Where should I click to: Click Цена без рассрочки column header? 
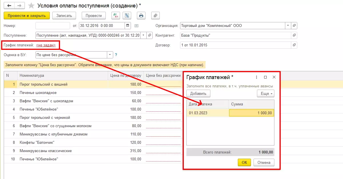[163, 76]
